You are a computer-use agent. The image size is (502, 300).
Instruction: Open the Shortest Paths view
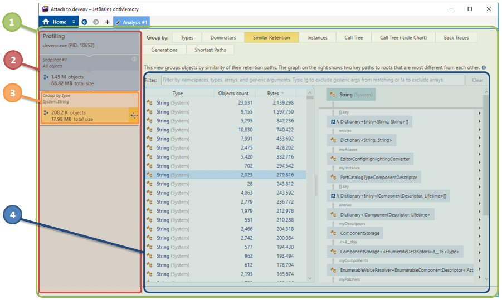coord(210,50)
